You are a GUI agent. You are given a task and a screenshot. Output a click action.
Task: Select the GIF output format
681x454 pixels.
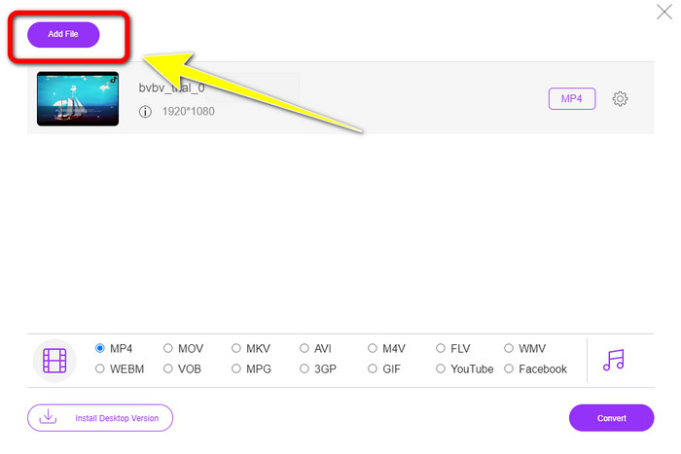point(374,369)
